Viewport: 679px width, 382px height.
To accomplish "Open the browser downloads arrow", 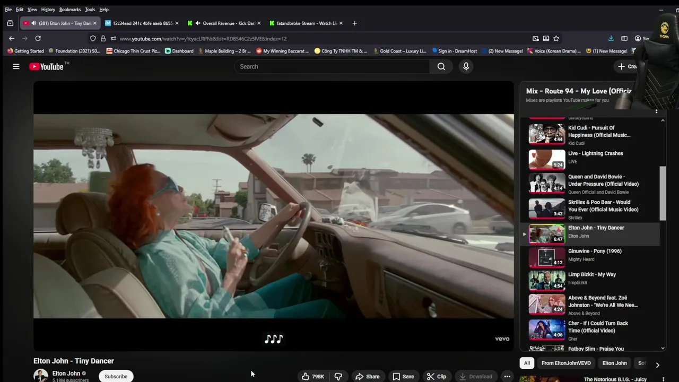I will (x=611, y=38).
